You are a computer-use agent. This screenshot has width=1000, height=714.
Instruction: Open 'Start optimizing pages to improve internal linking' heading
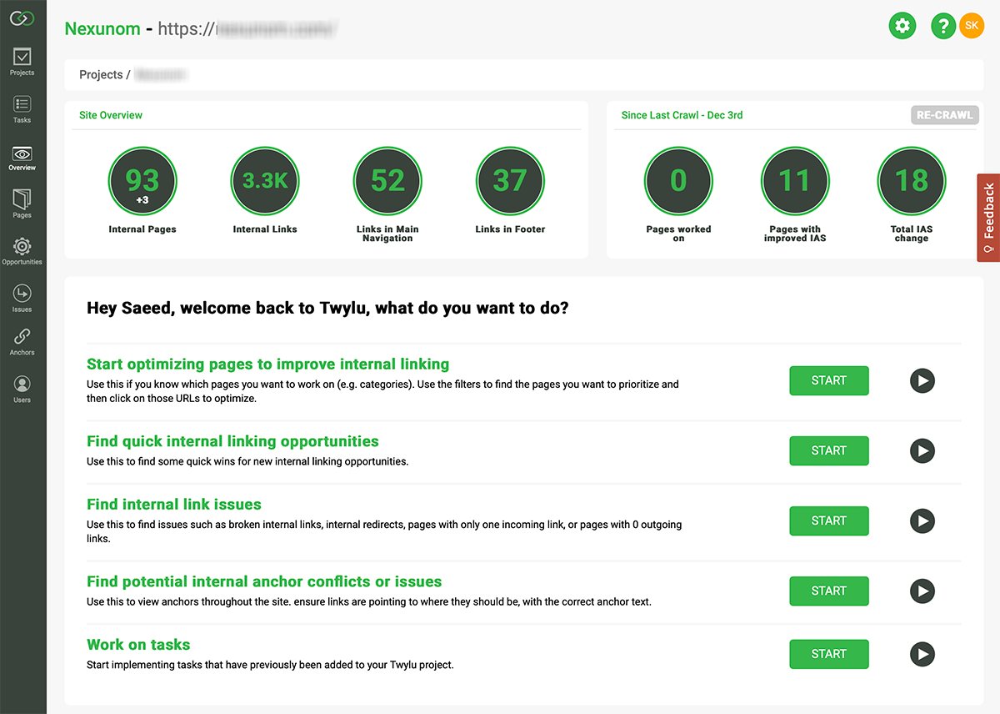pos(267,364)
